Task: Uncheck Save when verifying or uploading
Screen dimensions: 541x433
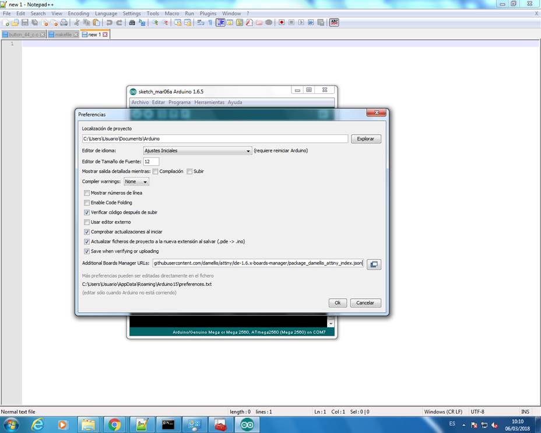Action: (x=87, y=252)
